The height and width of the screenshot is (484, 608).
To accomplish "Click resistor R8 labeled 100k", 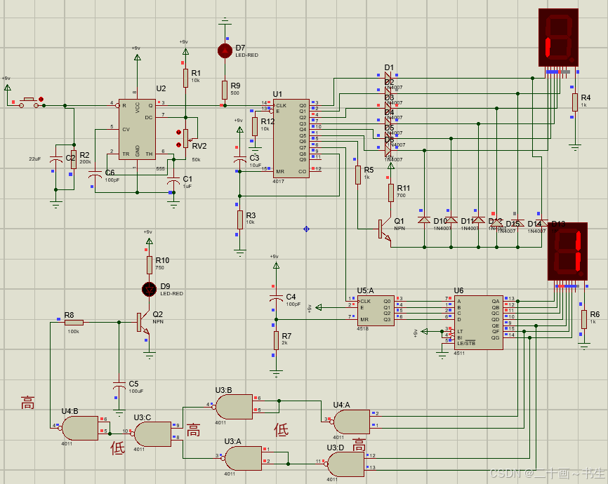I will pos(74,323).
